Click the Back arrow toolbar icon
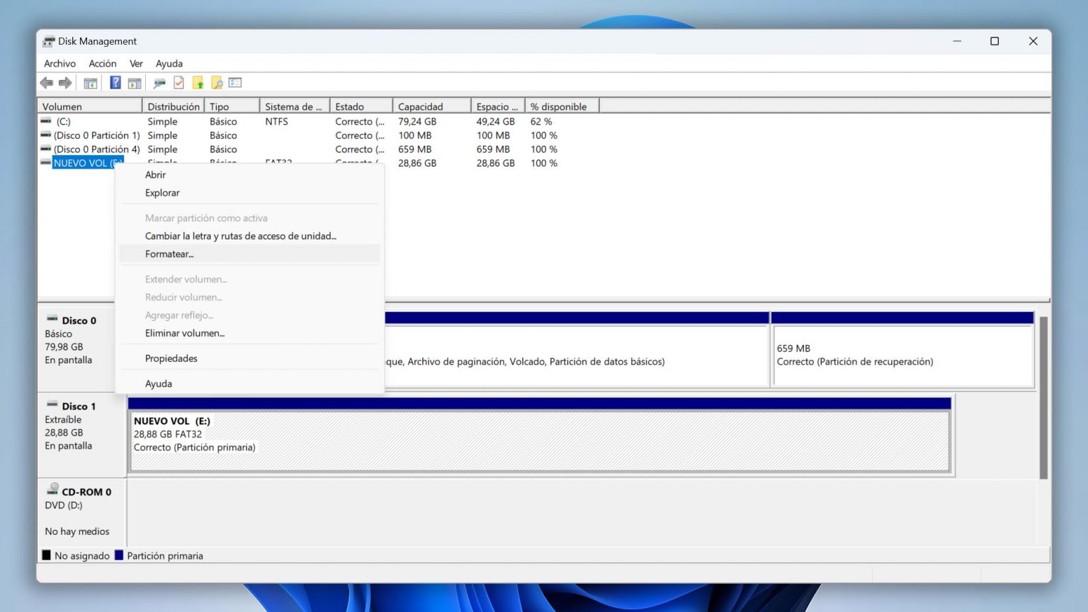 tap(47, 83)
